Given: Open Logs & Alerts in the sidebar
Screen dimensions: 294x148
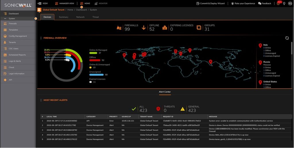Looking at the screenshot, I should (x=18, y=61).
